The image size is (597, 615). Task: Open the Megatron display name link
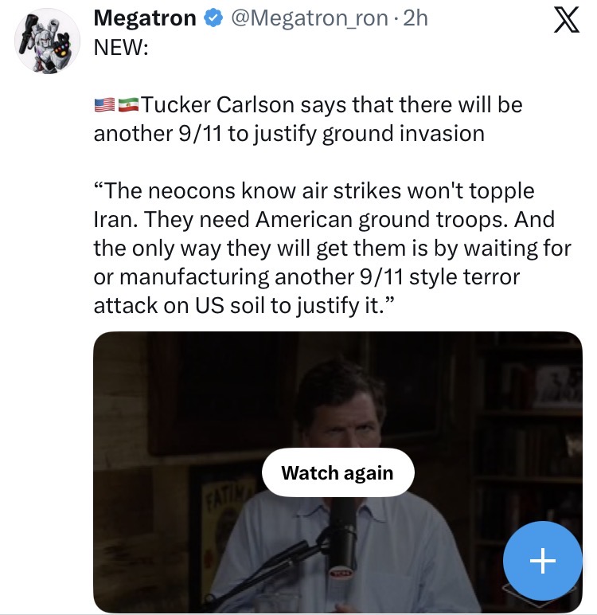click(x=145, y=18)
